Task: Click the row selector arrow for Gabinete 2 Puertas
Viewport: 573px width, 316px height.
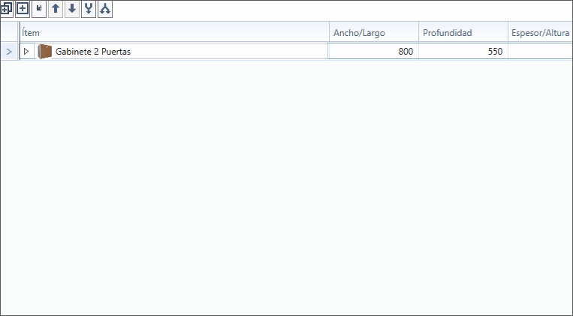Action: (x=9, y=52)
